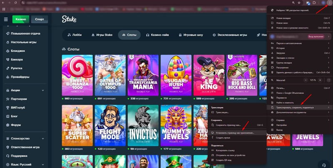
Task: Click the Stake logo
Action: (69, 19)
